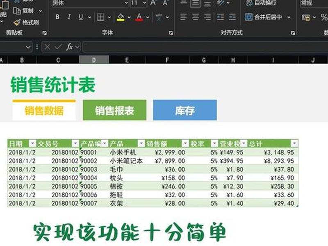Select column D header

tap(94, 60)
